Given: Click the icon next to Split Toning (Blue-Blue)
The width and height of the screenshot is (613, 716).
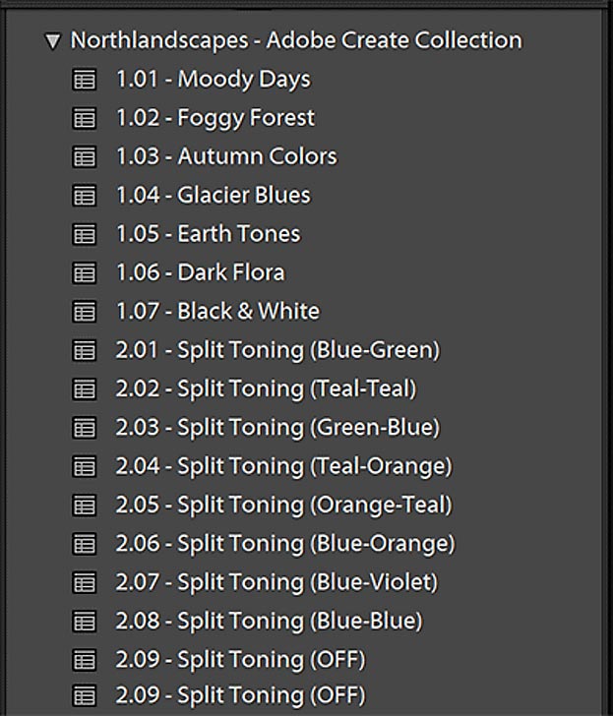Looking at the screenshot, I should tap(85, 622).
